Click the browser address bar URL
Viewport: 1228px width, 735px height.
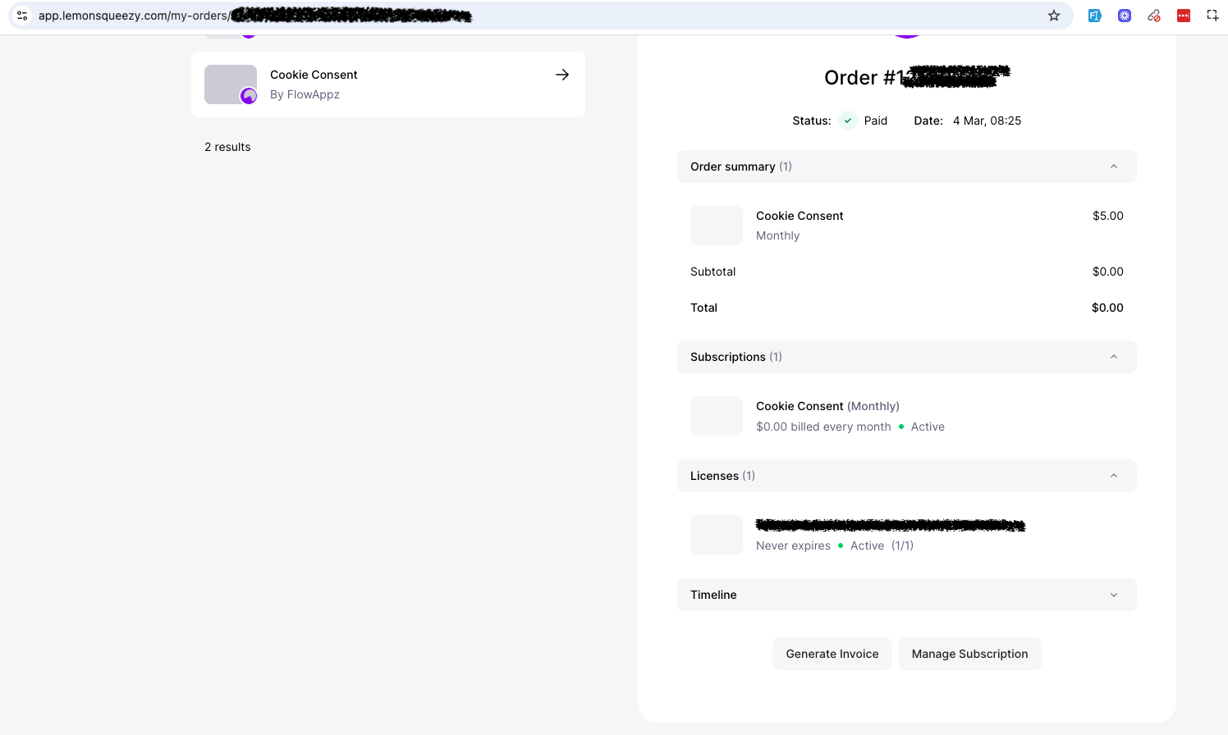pyautogui.click(x=133, y=16)
